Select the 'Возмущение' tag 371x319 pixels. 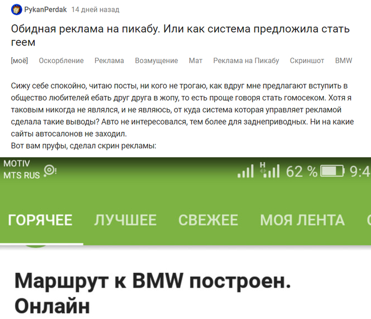coord(156,60)
